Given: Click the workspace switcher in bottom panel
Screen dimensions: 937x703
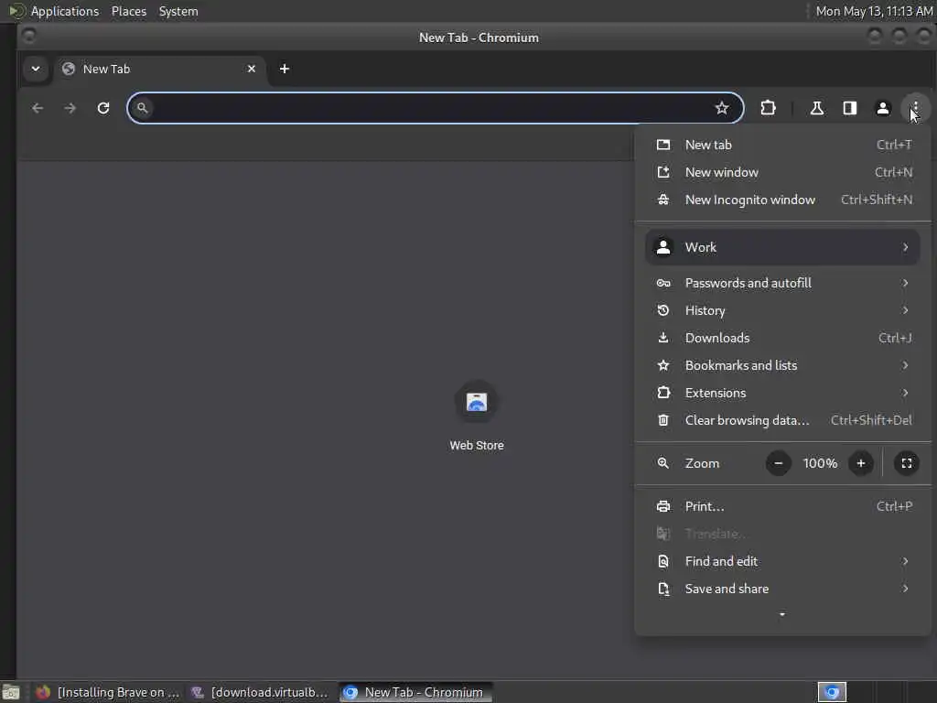Looking at the screenshot, I should (832, 692).
